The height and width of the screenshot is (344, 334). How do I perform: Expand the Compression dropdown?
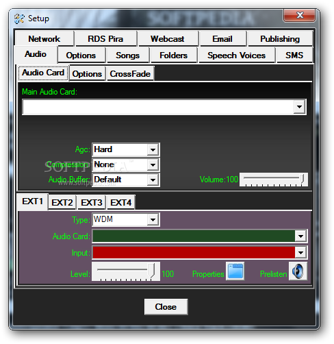point(153,164)
